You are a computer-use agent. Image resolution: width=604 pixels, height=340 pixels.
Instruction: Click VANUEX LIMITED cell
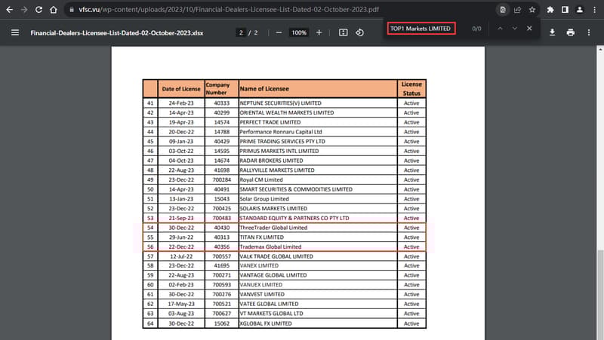pos(318,285)
